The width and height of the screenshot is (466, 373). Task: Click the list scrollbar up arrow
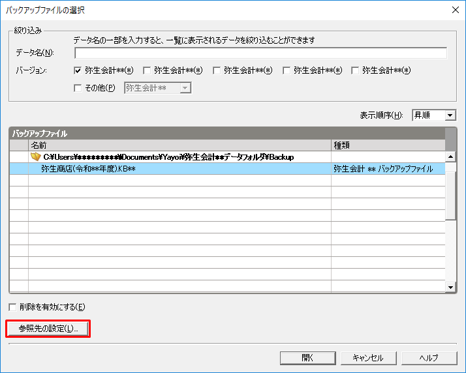tap(450, 157)
